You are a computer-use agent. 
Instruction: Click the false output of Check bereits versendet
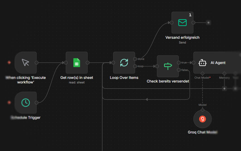tap(179, 70)
